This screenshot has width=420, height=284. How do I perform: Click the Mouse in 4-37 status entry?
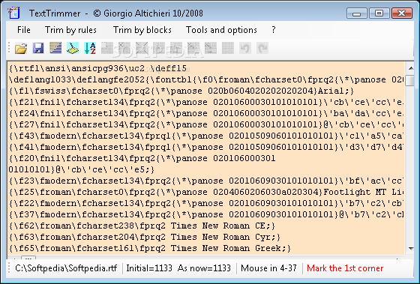tap(268, 268)
